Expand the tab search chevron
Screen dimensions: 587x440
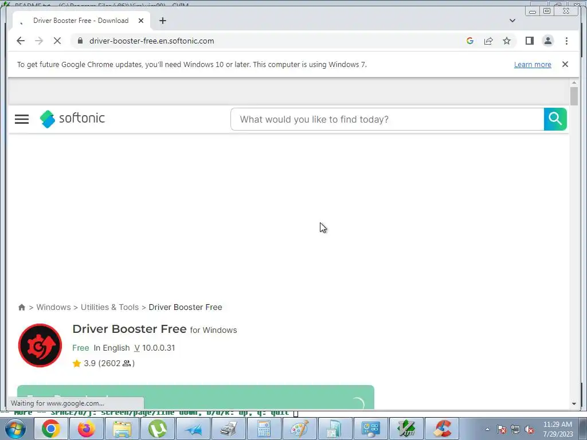(x=512, y=21)
